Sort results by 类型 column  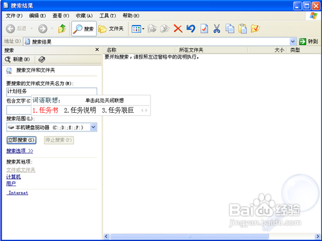[304, 50]
